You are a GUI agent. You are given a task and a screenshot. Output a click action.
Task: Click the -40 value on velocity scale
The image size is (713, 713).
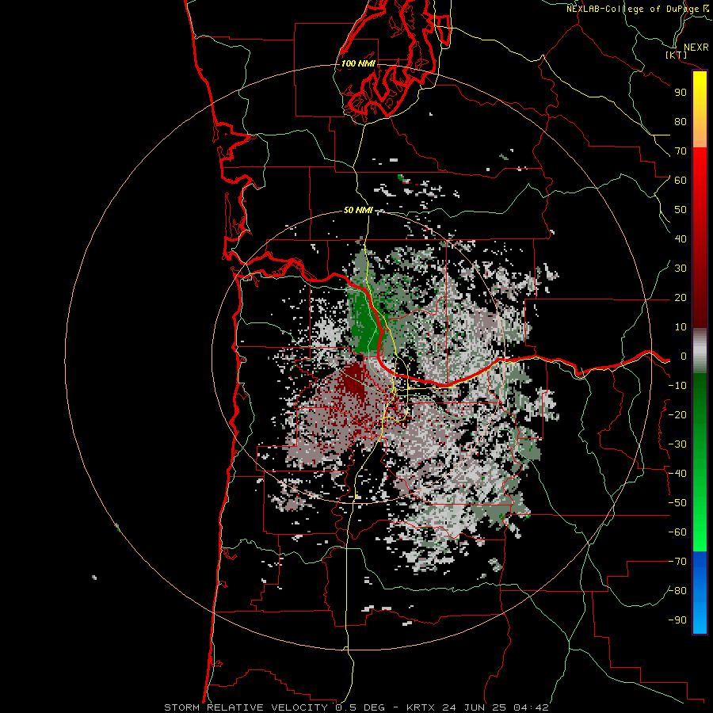click(677, 474)
